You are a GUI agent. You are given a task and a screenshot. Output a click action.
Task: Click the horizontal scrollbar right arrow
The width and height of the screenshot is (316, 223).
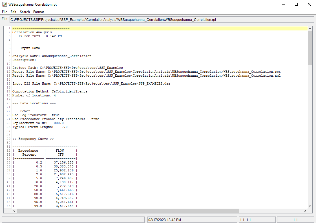(305, 211)
